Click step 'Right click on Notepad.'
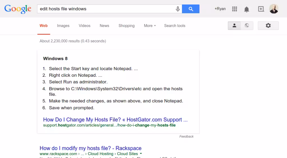 (x=75, y=75)
